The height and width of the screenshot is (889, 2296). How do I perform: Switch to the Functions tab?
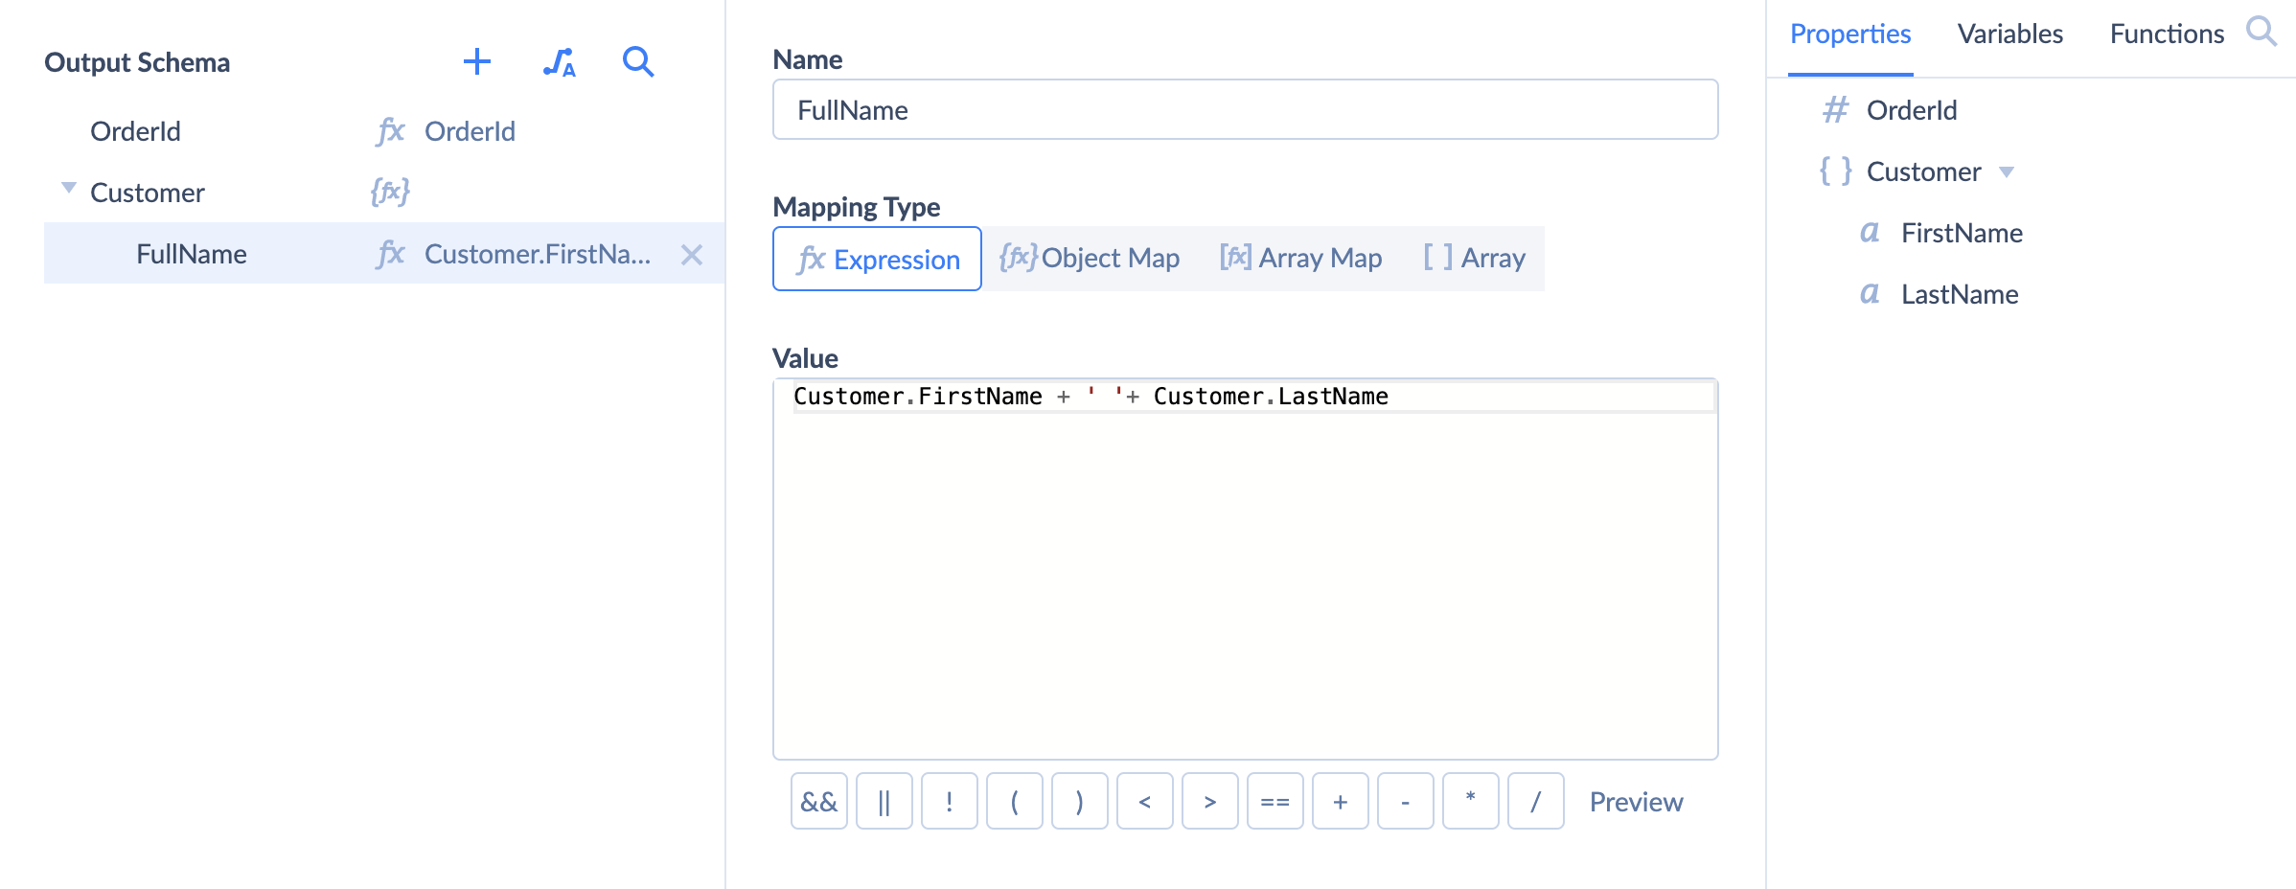(x=2167, y=34)
